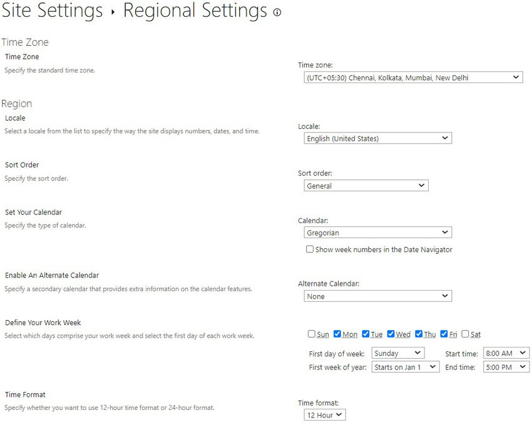Navigate to Site Settings via breadcrumb
The width and height of the screenshot is (532, 425).
(x=53, y=11)
